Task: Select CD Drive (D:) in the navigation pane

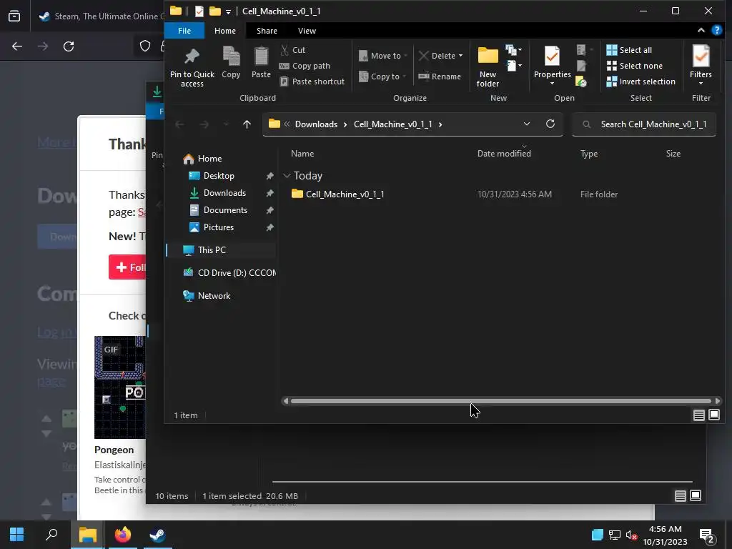Action: click(229, 272)
